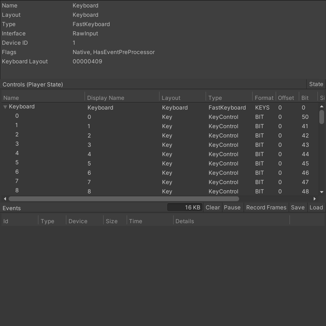Click the horizontal scroll left arrow
Viewport: 326px width, 326px height.
(5, 199)
